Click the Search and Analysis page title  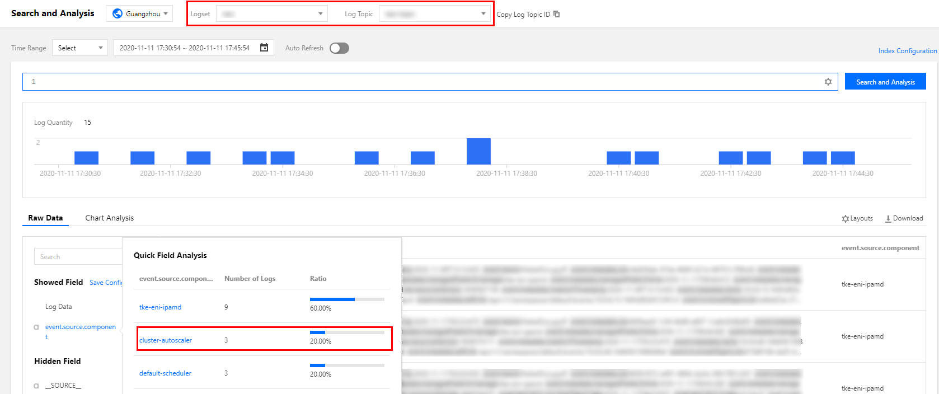tap(53, 13)
